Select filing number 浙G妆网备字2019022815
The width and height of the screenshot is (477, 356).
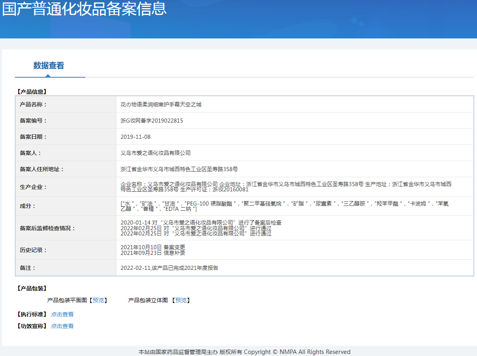tap(152, 121)
